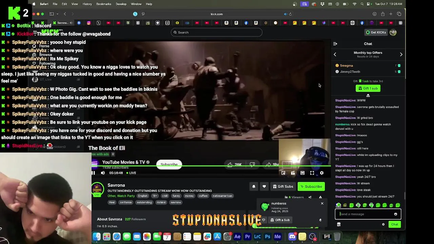
Task: Mute user numberss via card microphone icon
Action: point(320,220)
